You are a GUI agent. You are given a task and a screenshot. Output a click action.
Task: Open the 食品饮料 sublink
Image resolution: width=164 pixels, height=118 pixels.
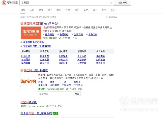pos(93,34)
